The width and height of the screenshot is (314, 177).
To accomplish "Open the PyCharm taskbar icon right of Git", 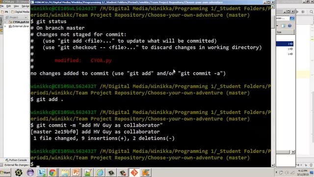I will pyautogui.click(x=146, y=173).
